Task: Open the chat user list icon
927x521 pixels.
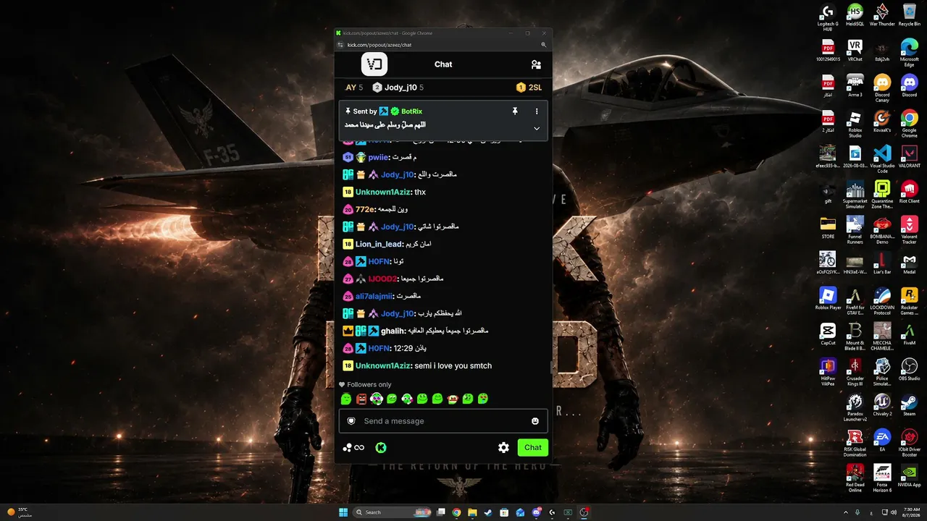Action: 536,64
